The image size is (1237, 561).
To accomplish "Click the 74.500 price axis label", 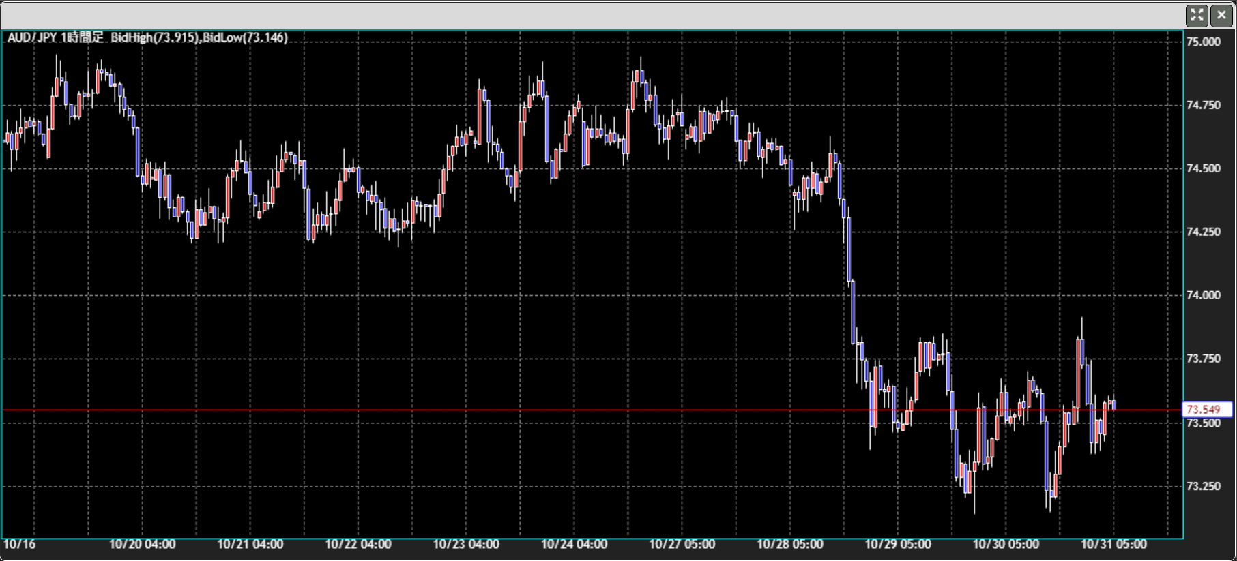I will tap(1203, 169).
